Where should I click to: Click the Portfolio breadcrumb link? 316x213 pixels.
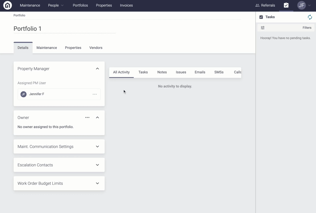(19, 15)
